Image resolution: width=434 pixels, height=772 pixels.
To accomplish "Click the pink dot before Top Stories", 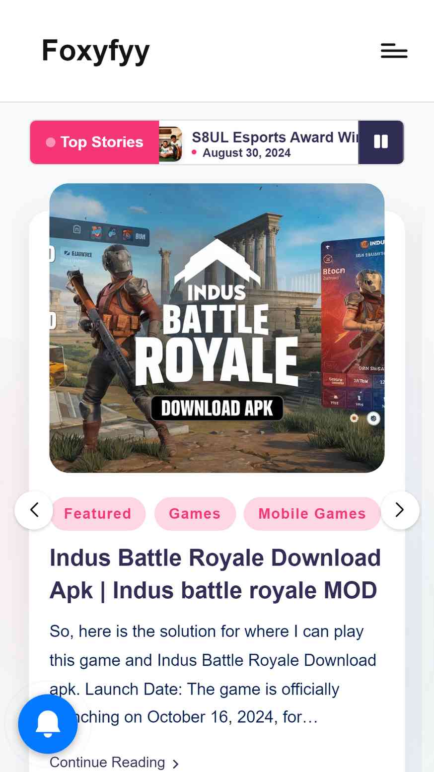I will pos(51,142).
